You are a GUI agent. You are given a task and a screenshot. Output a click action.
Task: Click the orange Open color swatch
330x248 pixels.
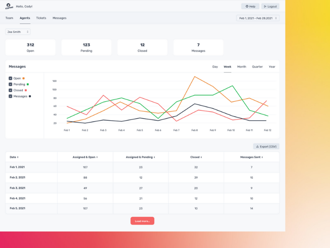24,78
